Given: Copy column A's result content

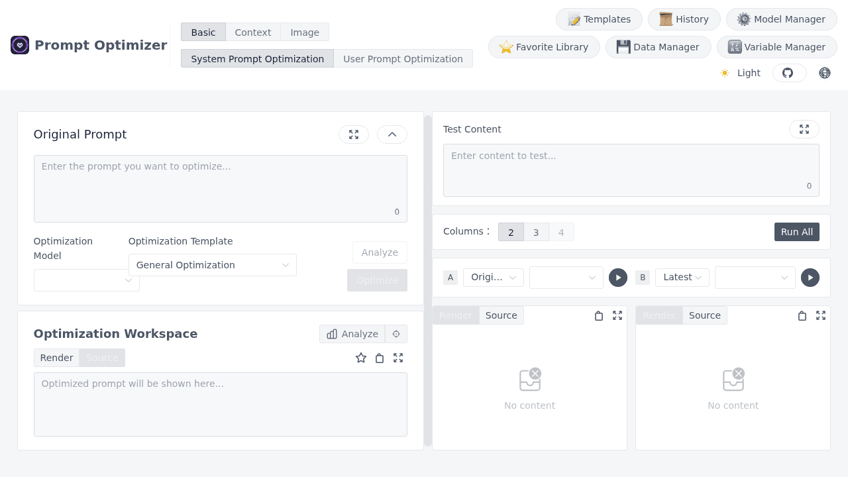Looking at the screenshot, I should click(x=598, y=316).
